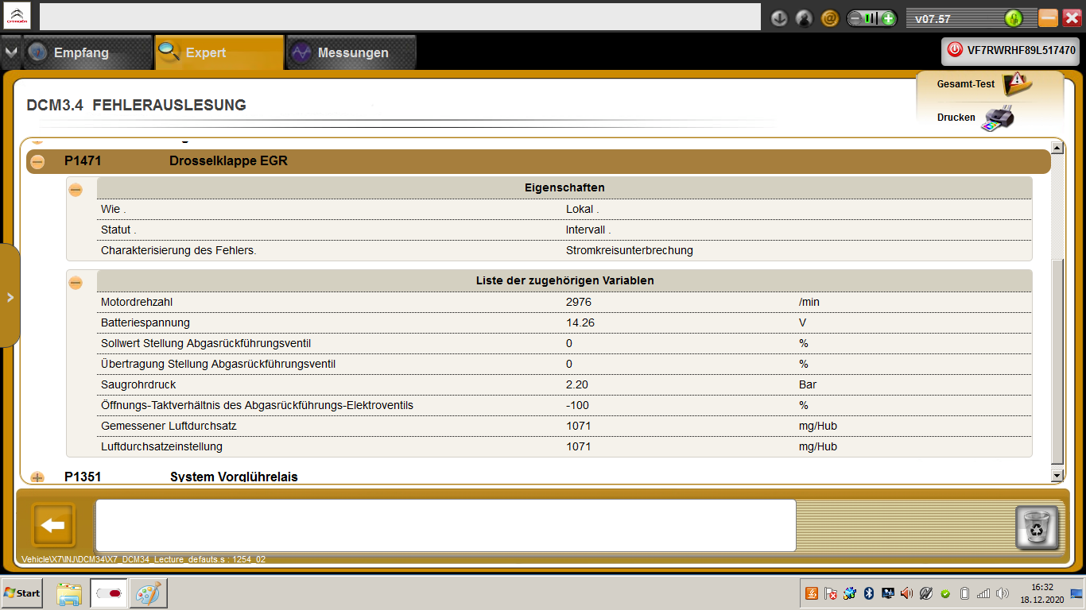Select the P1471 fault code text
The image size is (1086, 610).
(83, 161)
